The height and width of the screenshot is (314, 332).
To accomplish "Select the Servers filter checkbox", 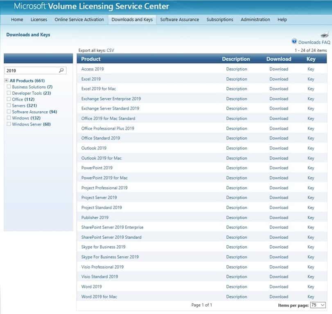I will click(9, 105).
